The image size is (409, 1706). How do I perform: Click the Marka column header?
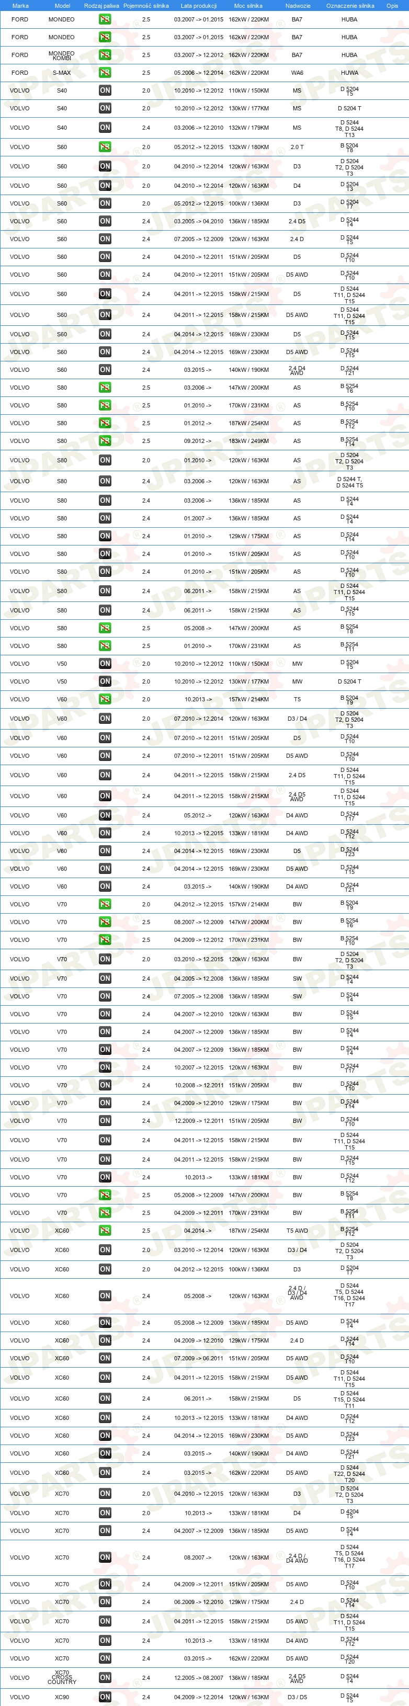pyautogui.click(x=20, y=6)
